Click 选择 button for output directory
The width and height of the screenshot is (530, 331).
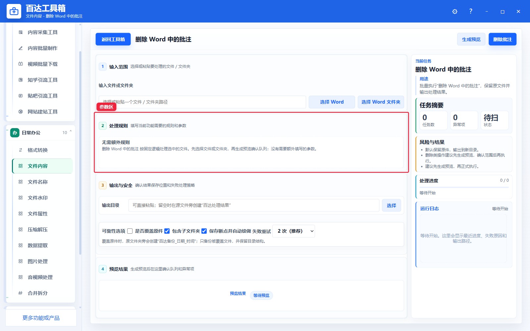[392, 206]
